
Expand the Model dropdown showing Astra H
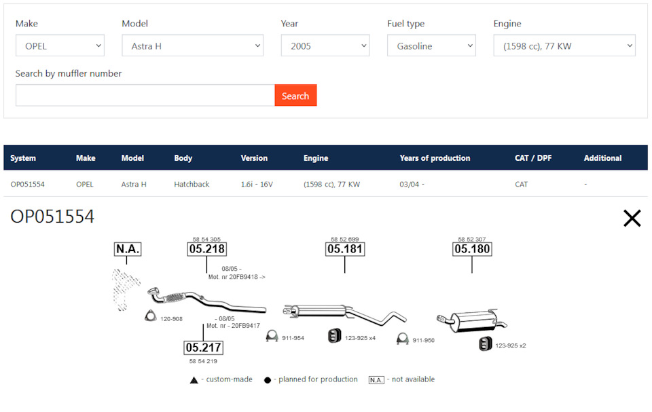tap(192, 46)
